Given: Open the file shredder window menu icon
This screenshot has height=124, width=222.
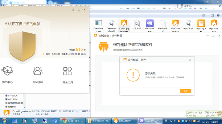Looking at the screenshot, I should coord(208,36).
